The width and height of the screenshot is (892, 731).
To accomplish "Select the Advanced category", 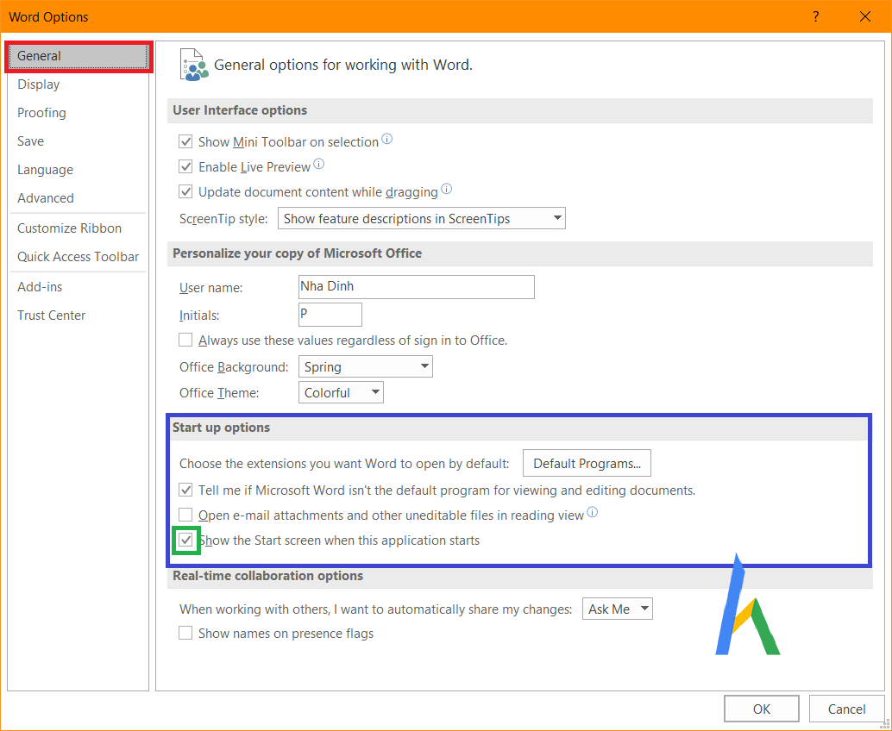I will pyautogui.click(x=78, y=197).
